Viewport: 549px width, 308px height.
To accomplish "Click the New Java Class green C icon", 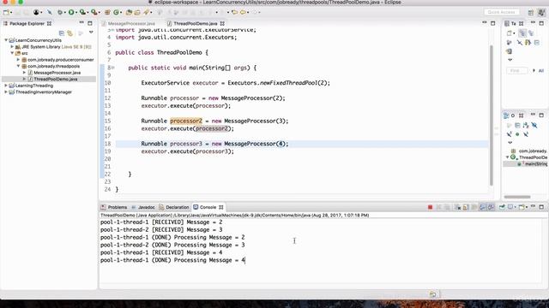I will [116, 12].
